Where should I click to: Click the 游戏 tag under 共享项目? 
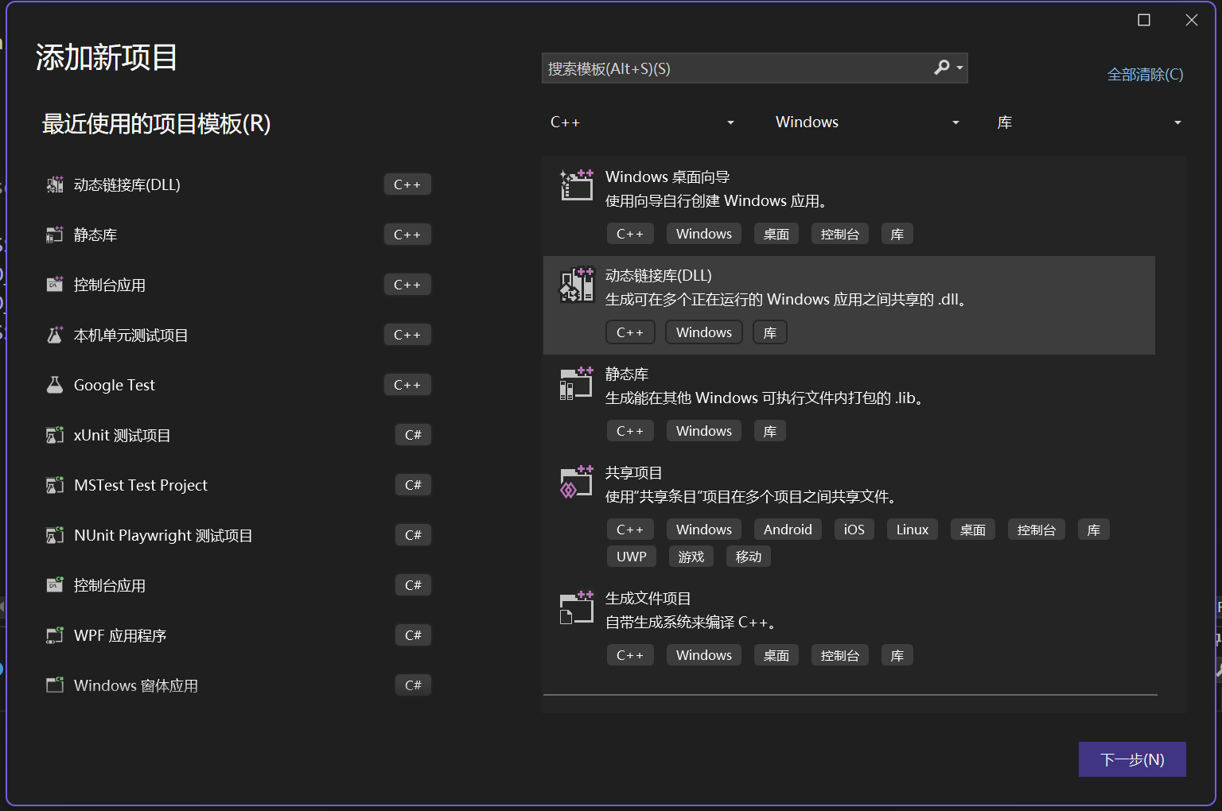point(691,557)
